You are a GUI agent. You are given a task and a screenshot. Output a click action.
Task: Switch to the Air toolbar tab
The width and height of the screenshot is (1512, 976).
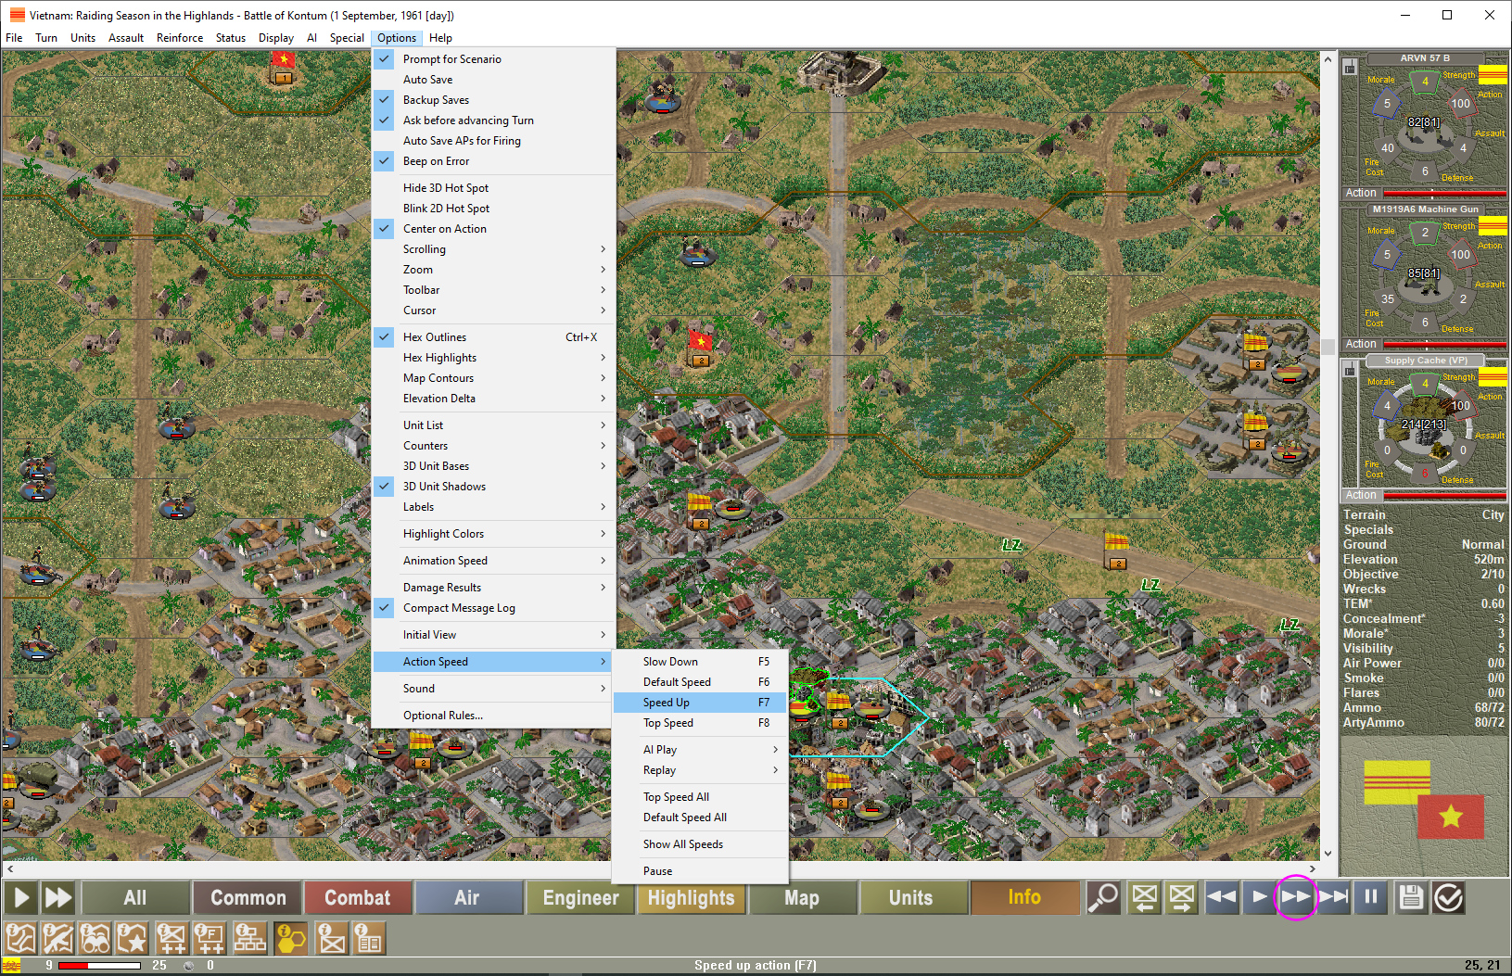click(467, 897)
